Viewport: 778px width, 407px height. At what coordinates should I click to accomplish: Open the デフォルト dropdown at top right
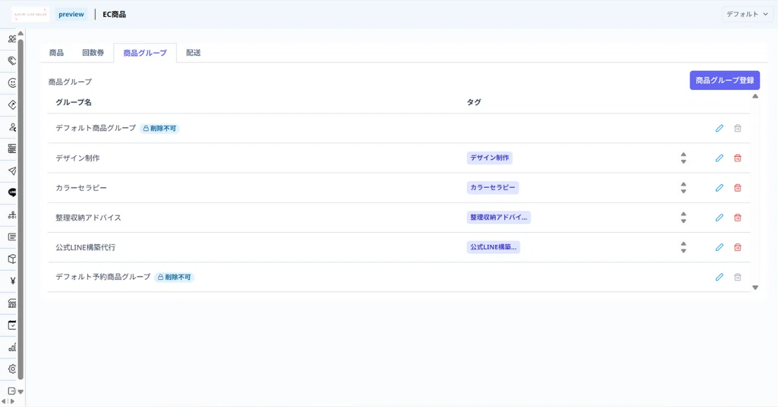748,14
